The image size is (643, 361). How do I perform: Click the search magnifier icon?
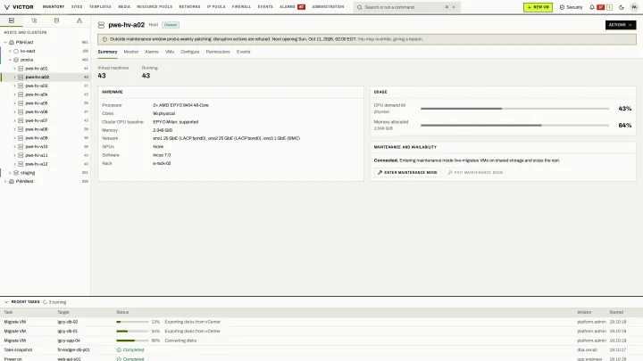[360, 7]
